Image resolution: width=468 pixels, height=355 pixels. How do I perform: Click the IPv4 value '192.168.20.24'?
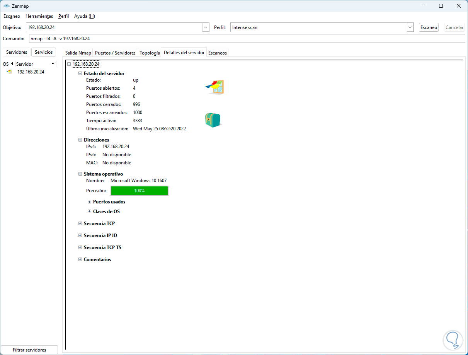pyautogui.click(x=116, y=147)
